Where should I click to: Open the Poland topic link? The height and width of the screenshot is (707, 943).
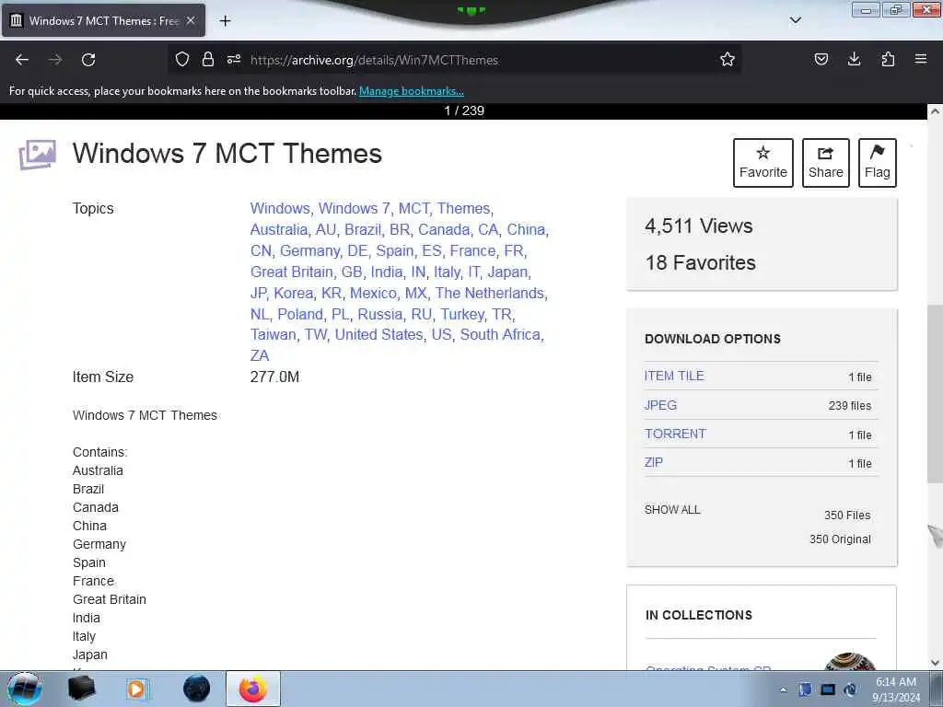[x=300, y=314]
